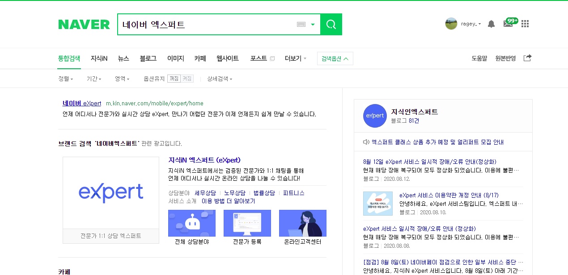The image size is (568, 275).
Task: Click the new window icon next to 포스트
Action: point(272,58)
